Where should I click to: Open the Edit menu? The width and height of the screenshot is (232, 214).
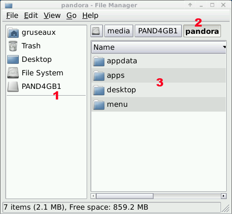coord(31,15)
